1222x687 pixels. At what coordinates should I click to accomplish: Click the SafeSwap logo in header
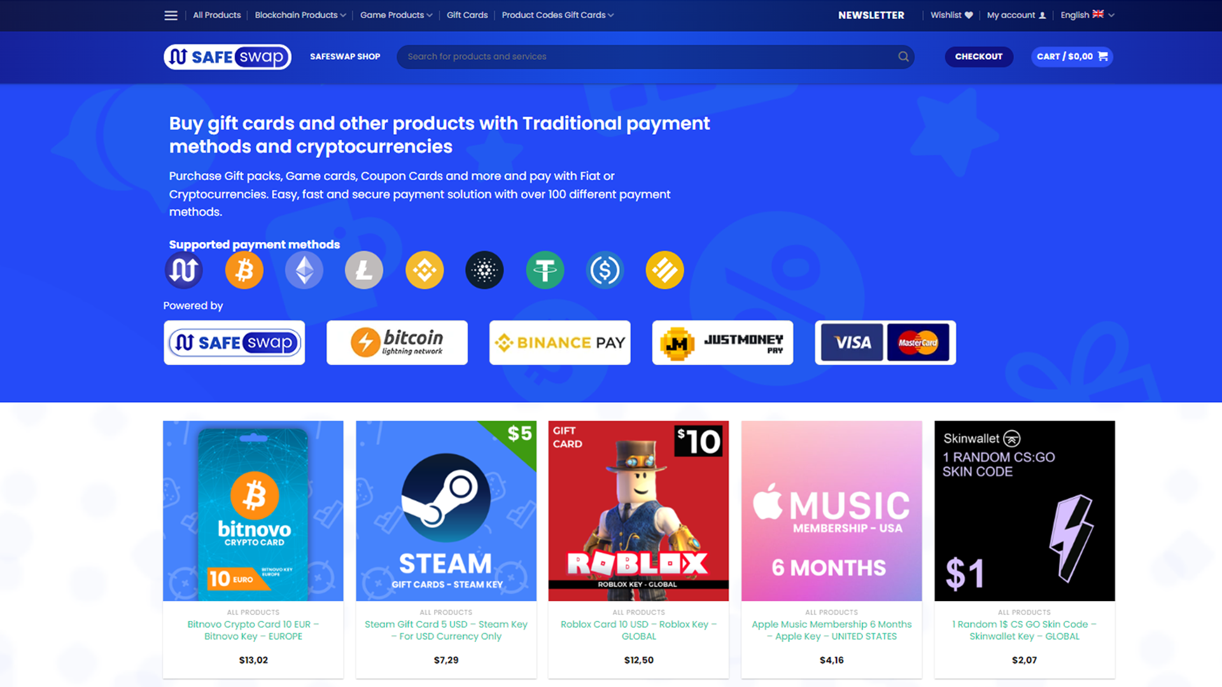[x=227, y=57]
